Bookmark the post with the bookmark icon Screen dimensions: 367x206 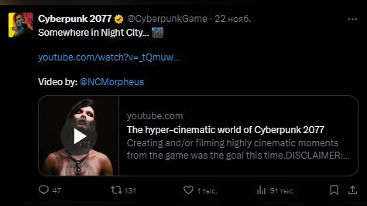pos(334,190)
